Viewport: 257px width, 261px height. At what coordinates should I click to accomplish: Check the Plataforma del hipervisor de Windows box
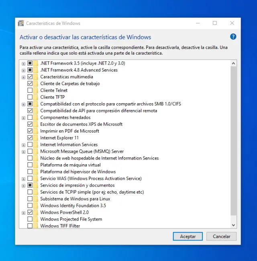click(x=30, y=172)
